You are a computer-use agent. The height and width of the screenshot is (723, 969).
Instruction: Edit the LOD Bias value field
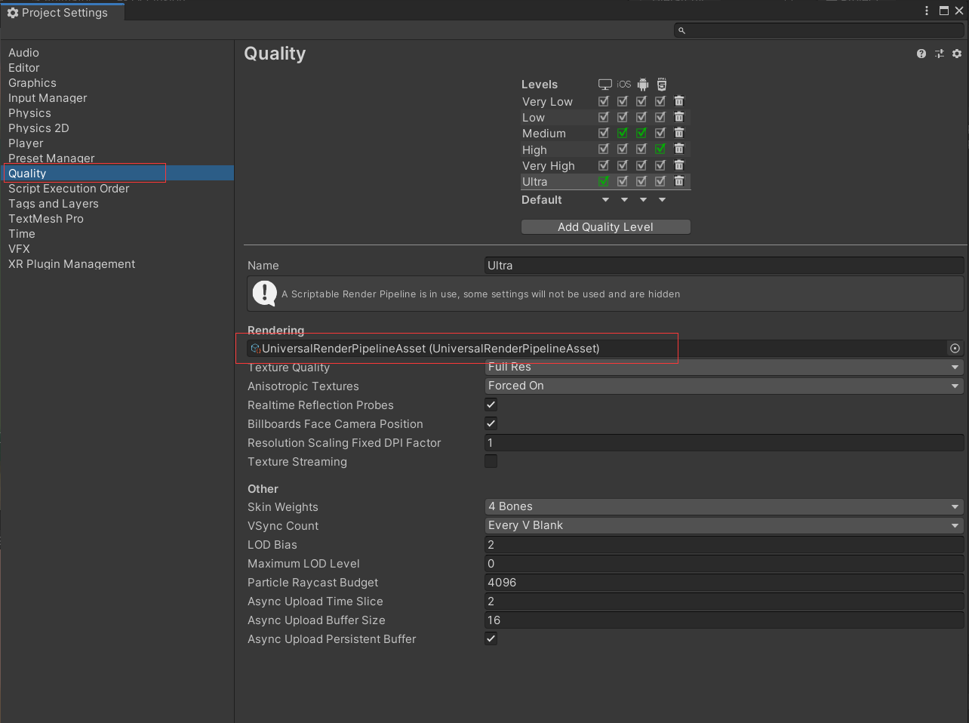click(724, 544)
